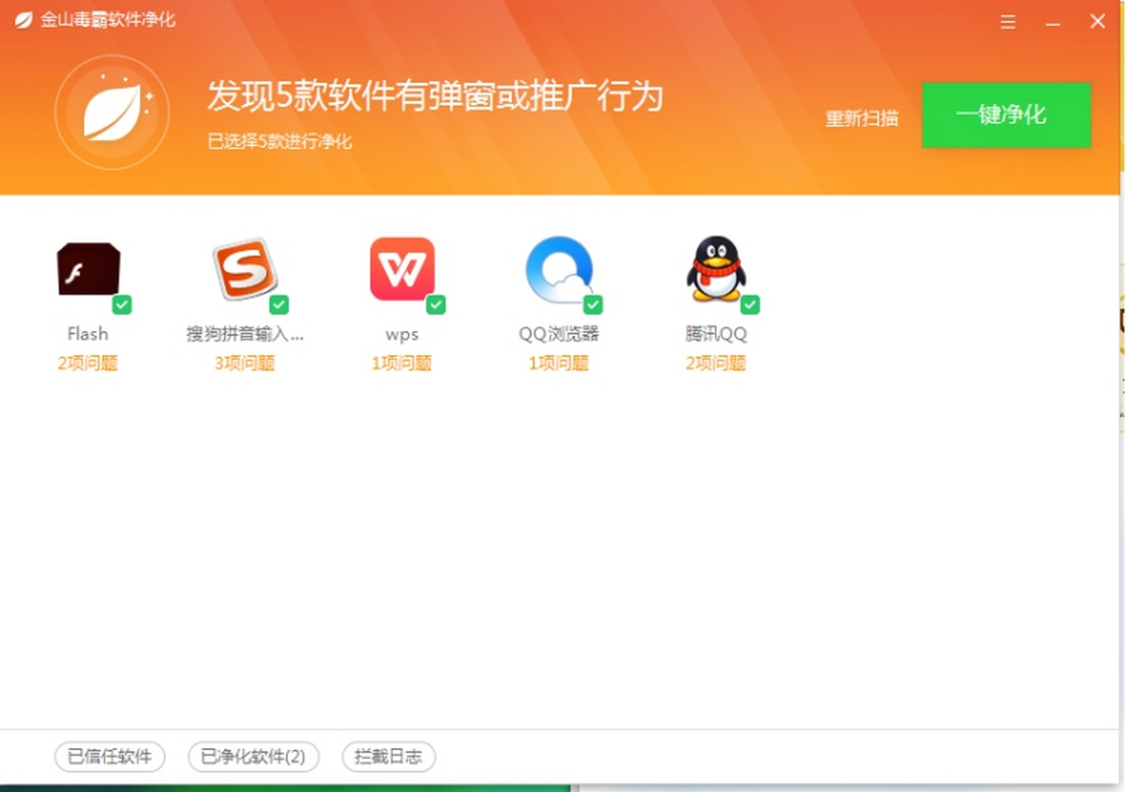Uncheck the Flash green checkbox
1126x792 pixels.
pyautogui.click(x=122, y=305)
